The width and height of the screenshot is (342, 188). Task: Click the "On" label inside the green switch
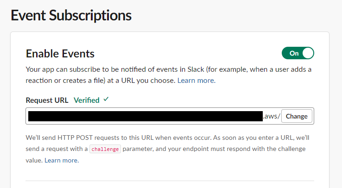tap(294, 53)
